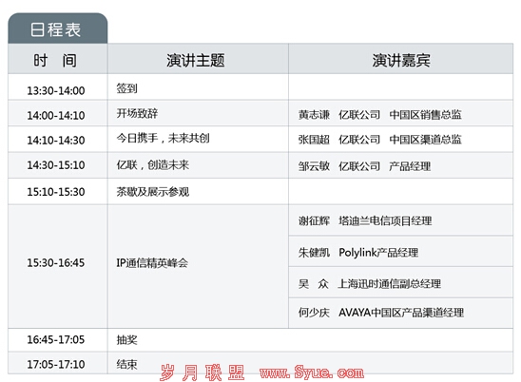Select speaker 谢征辉 塔迪兰电信项目经理

pyautogui.click(x=365, y=220)
